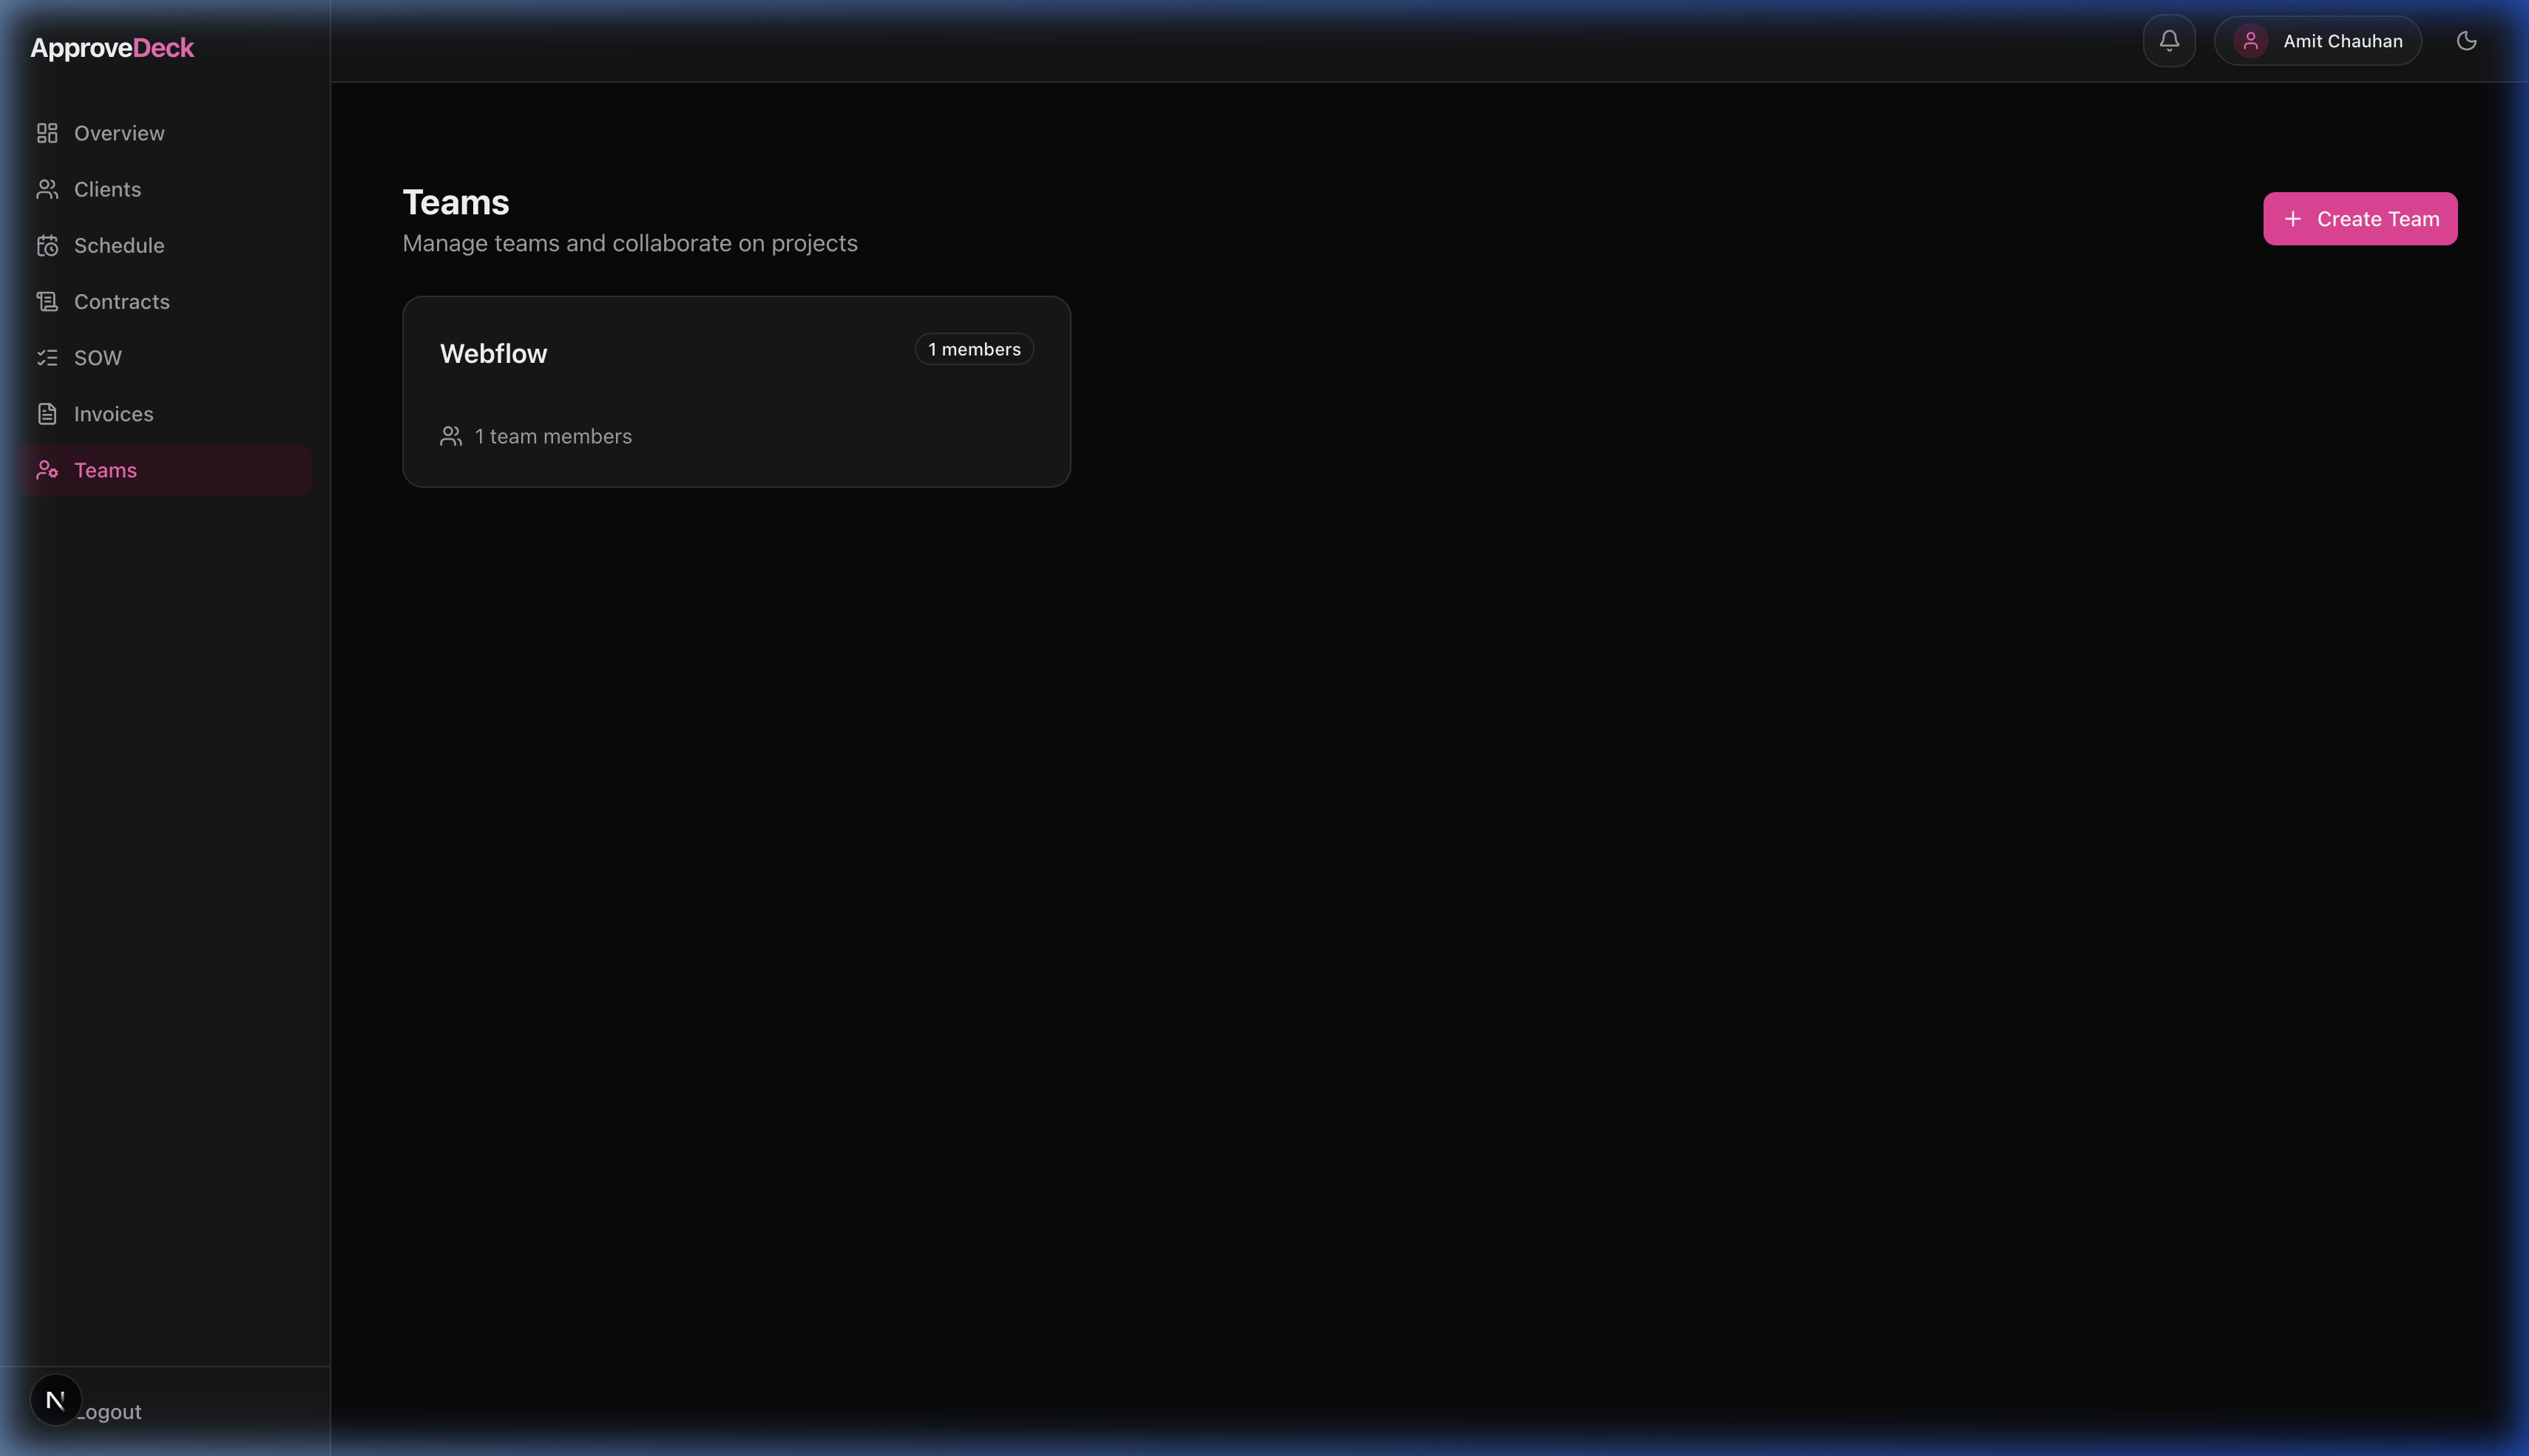The height and width of the screenshot is (1456, 2529).
Task: Click the Clients people icon
Action: [x=47, y=189]
